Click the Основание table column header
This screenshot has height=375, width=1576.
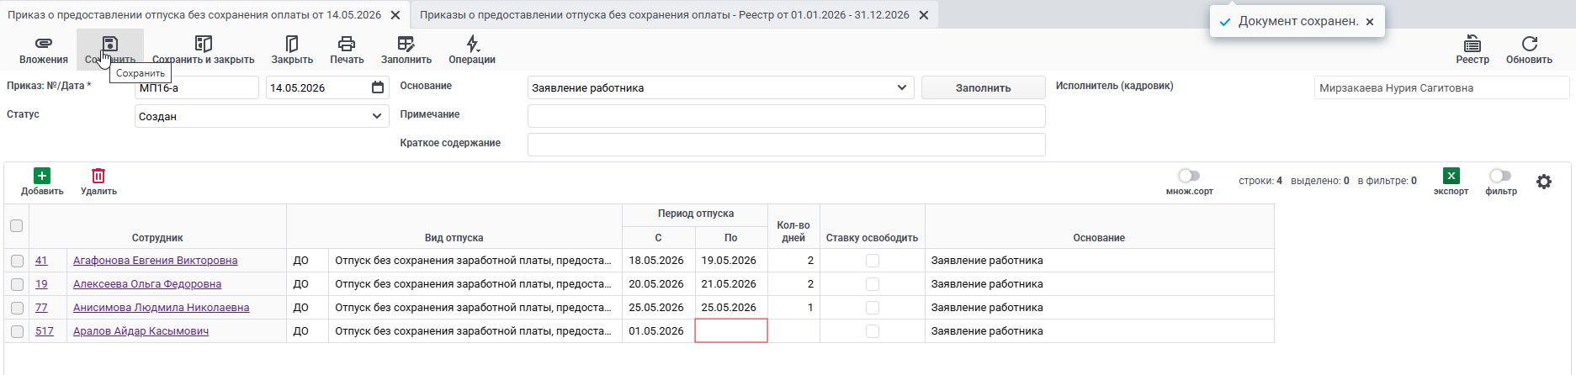click(x=1099, y=238)
